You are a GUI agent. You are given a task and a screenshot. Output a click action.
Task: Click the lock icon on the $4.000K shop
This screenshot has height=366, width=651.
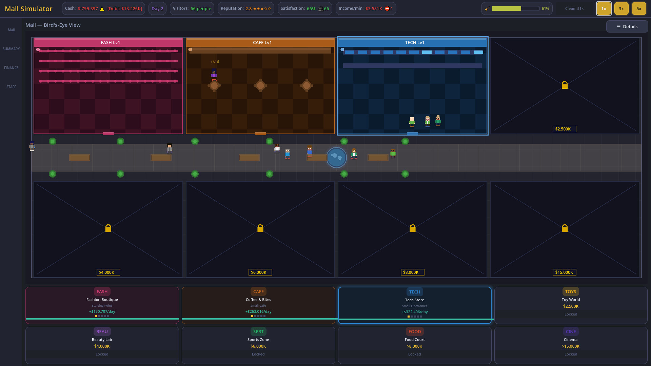point(108,228)
